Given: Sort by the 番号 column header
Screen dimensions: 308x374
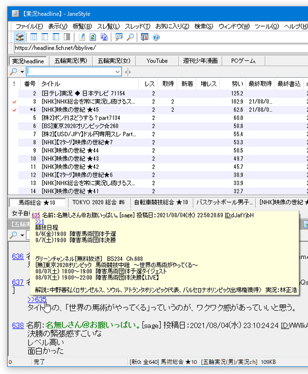Looking at the screenshot, I should 30,84.
